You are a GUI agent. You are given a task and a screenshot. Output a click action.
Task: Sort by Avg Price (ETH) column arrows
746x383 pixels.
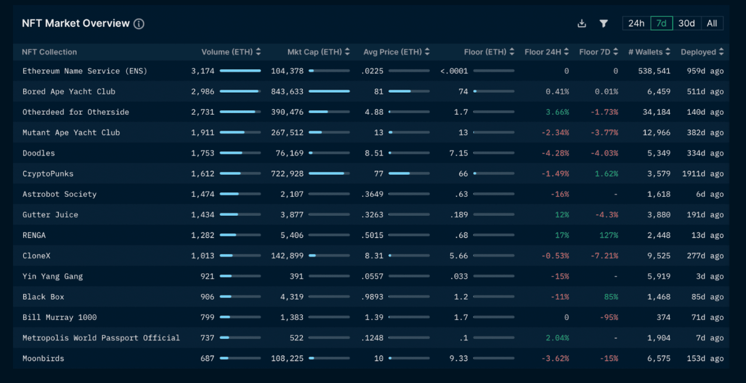(x=427, y=52)
